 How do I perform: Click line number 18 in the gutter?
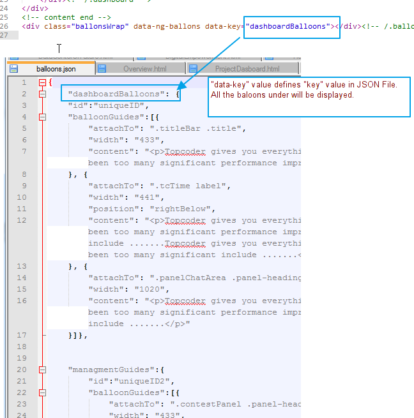21,347
